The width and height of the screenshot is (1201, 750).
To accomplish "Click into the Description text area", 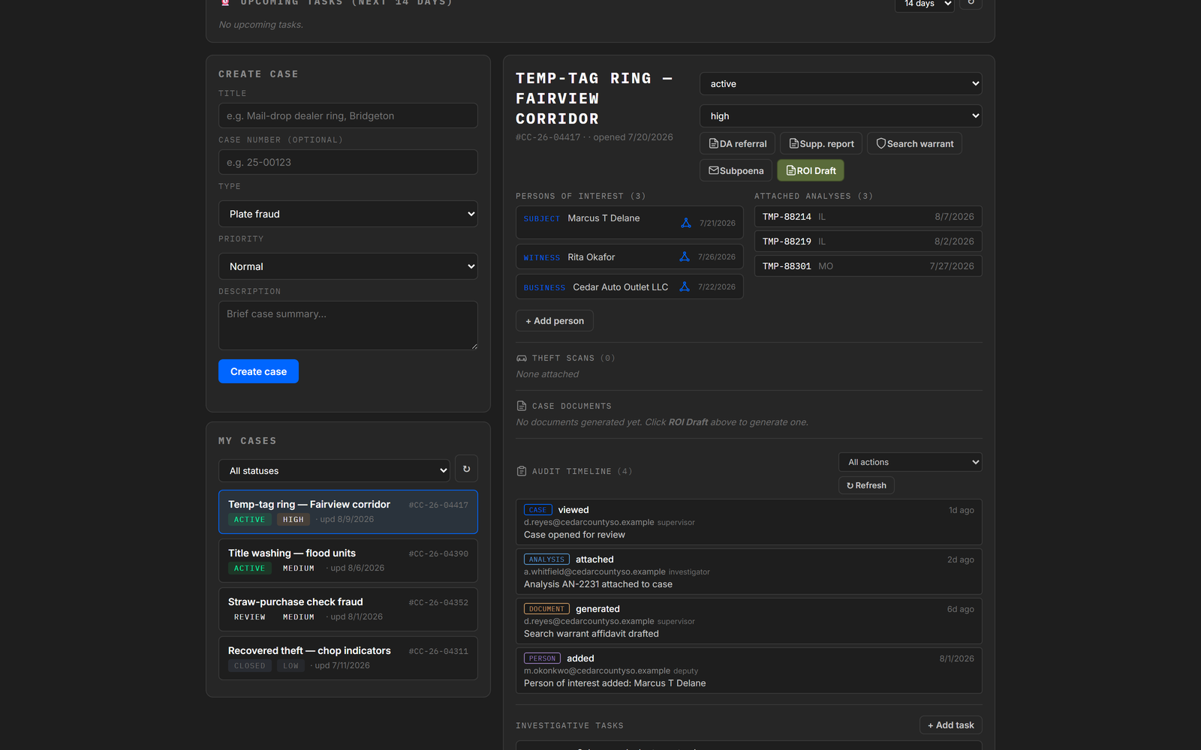I will pos(348,325).
